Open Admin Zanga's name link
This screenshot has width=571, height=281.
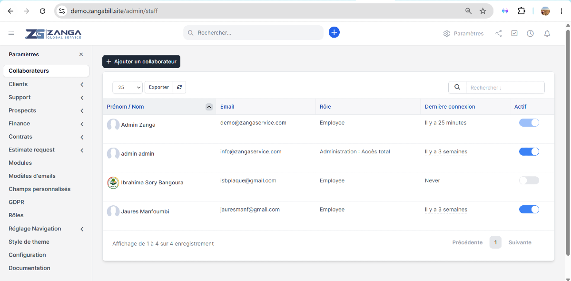(138, 125)
